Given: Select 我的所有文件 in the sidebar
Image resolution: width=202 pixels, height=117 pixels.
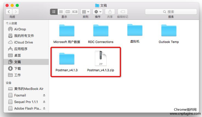Looking at the screenshot, I should (26, 36).
